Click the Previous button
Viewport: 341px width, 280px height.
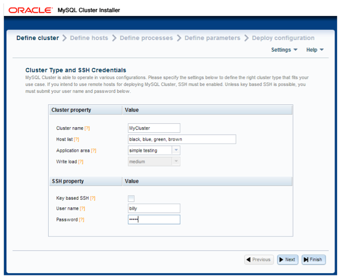point(259,260)
